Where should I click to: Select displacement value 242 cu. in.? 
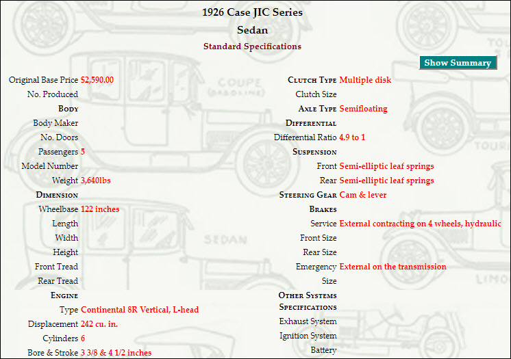(99, 324)
